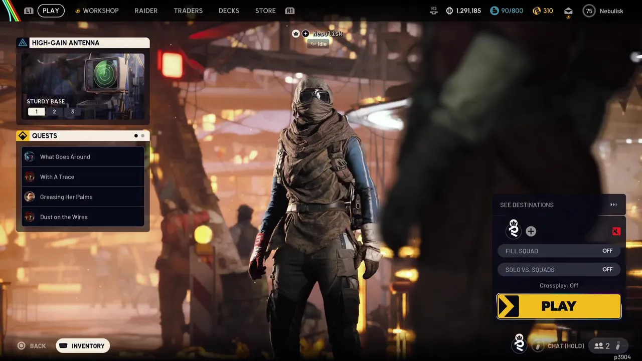Expand the SEE DESTINATIONS row
Screen dimensions: 642x361
pyautogui.click(x=559, y=205)
